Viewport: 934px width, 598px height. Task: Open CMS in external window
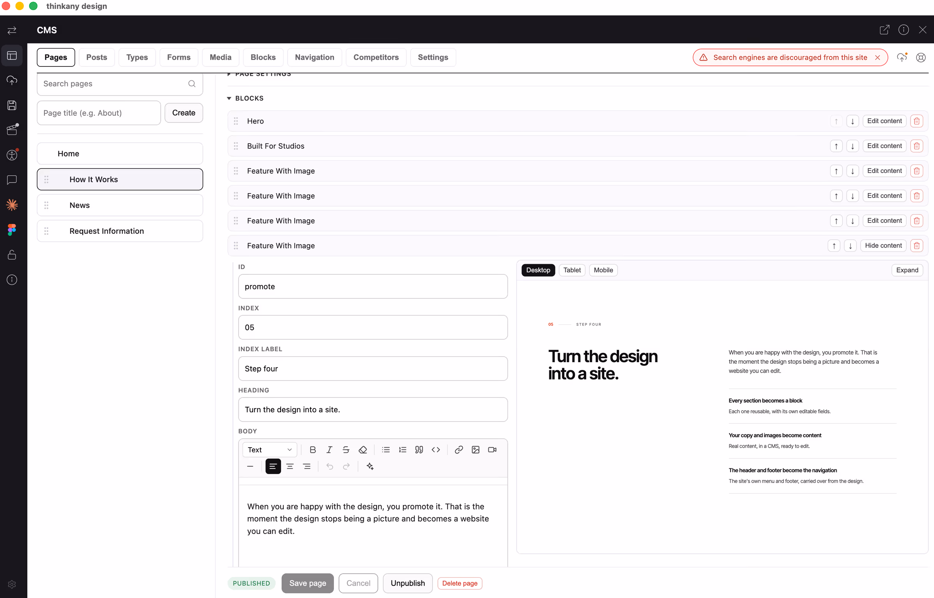884,30
